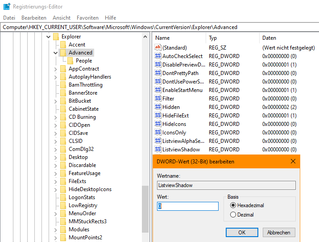Select the EnableStartMenu DWORD icon
This screenshot has width=319, height=242.
click(x=158, y=90)
